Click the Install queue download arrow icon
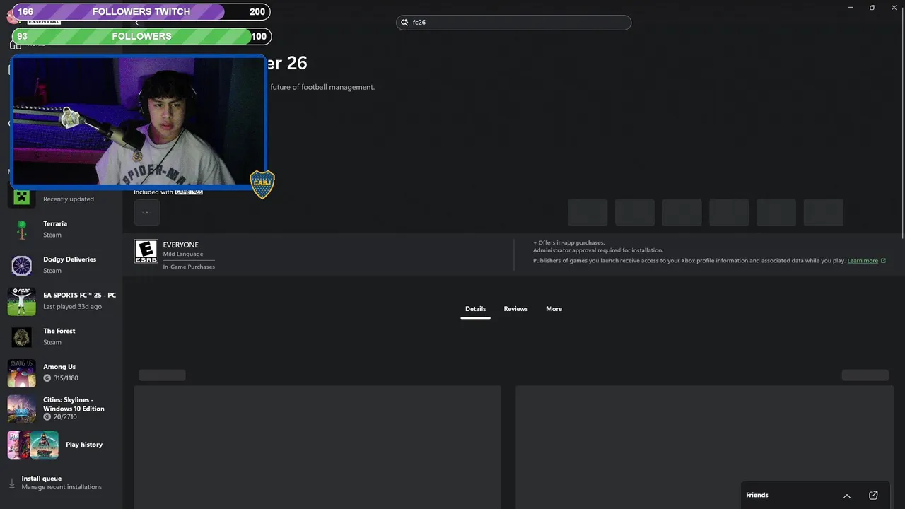The image size is (905, 509). 11,484
